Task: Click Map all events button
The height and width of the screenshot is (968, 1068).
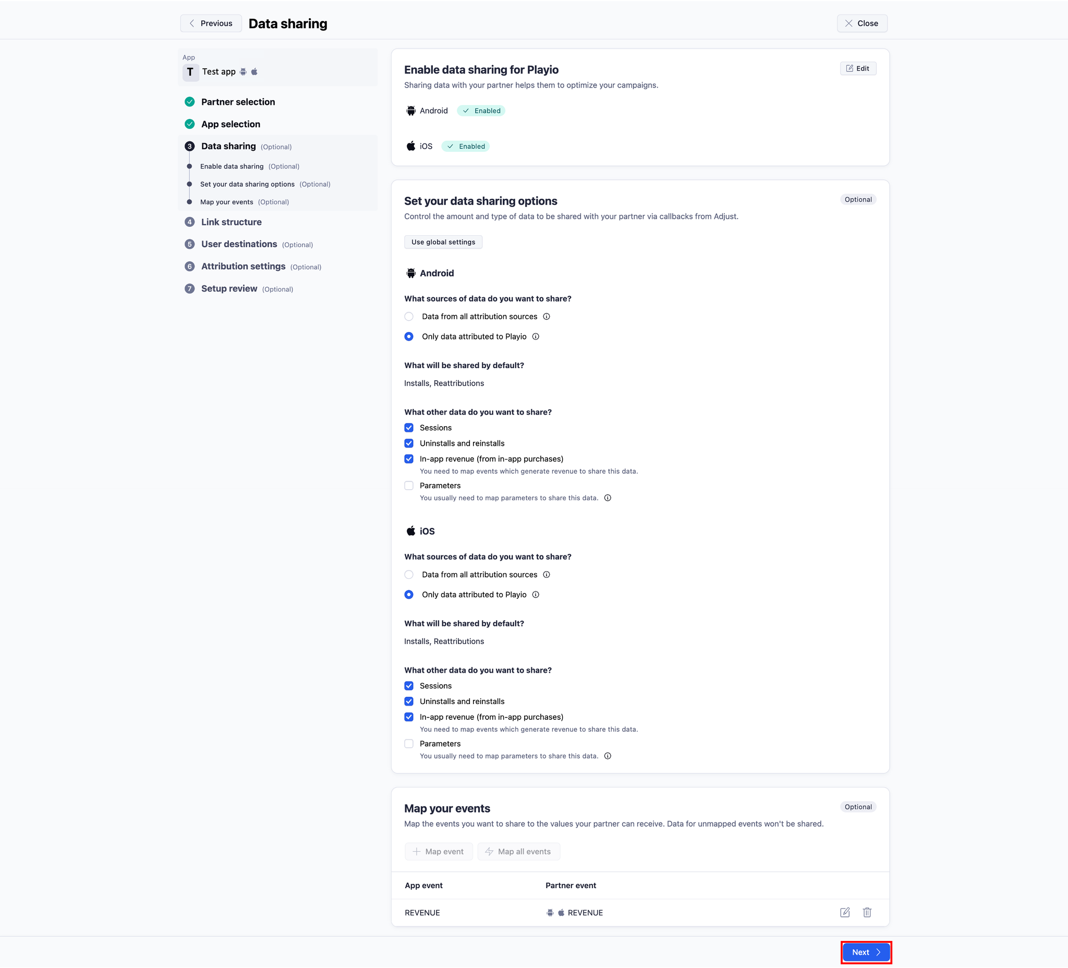Action: coord(519,852)
